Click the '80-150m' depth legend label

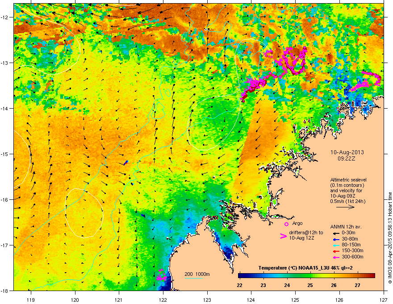[x=351, y=245]
